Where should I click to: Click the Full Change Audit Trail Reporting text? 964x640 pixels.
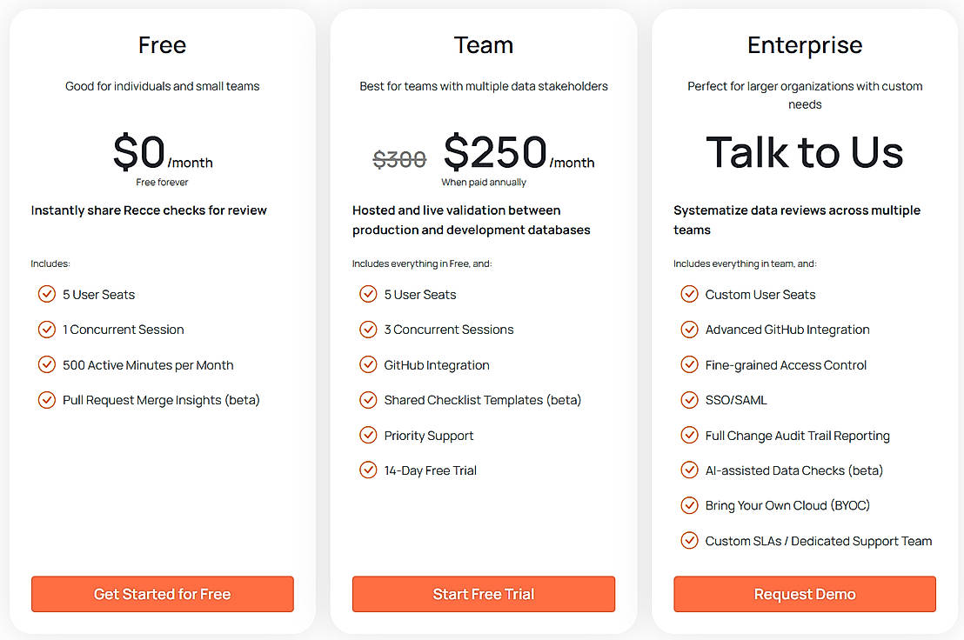(x=797, y=436)
